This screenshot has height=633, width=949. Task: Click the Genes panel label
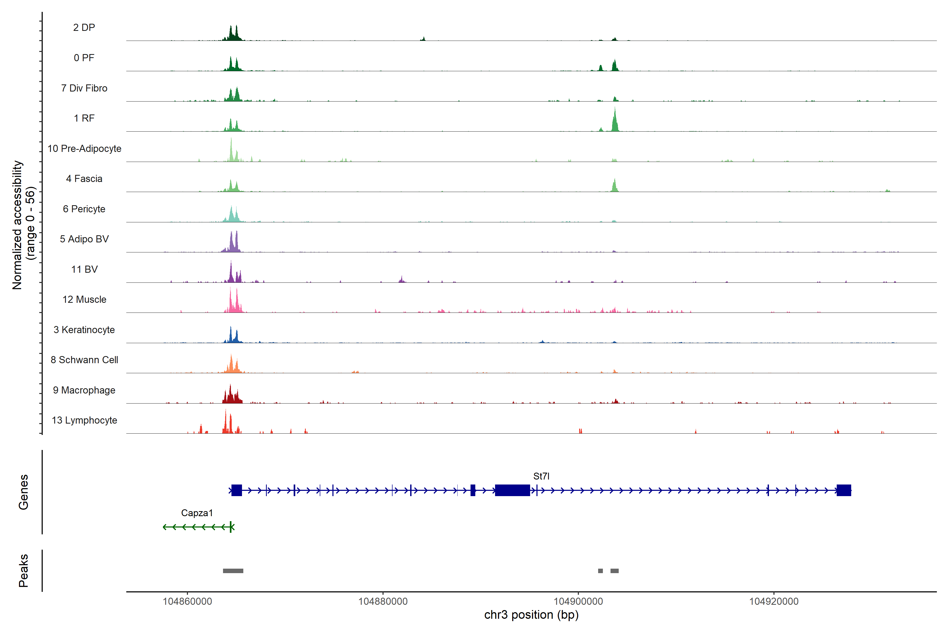pyautogui.click(x=23, y=492)
